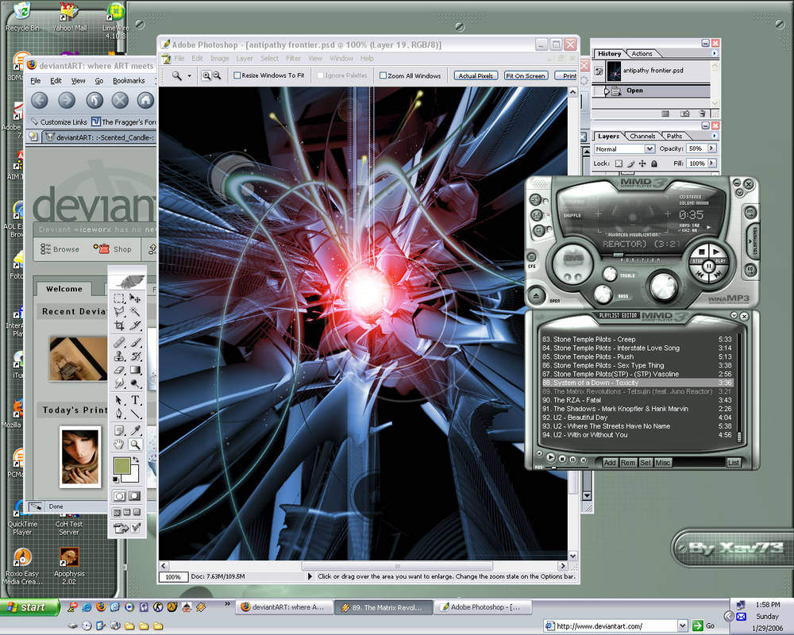Toggle Lock image pixels brush icon

[x=631, y=164]
